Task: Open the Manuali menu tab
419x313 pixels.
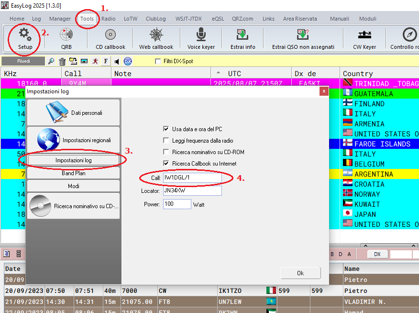Action: (x=340, y=19)
